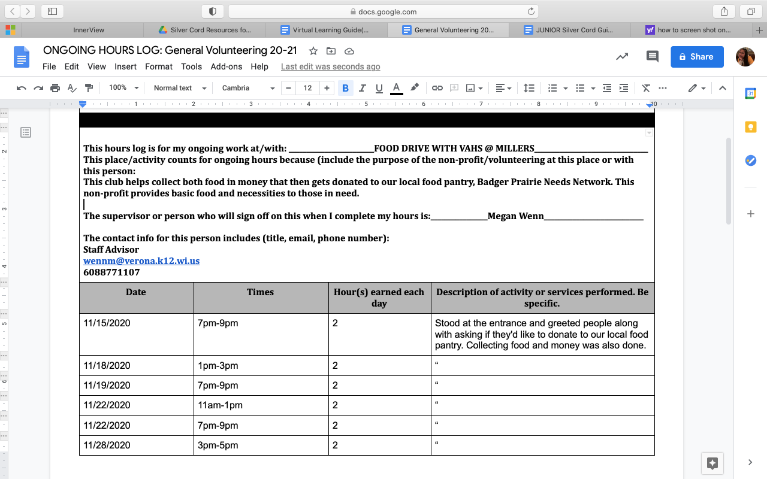Open the File menu
This screenshot has width=767, height=479.
pyautogui.click(x=49, y=66)
